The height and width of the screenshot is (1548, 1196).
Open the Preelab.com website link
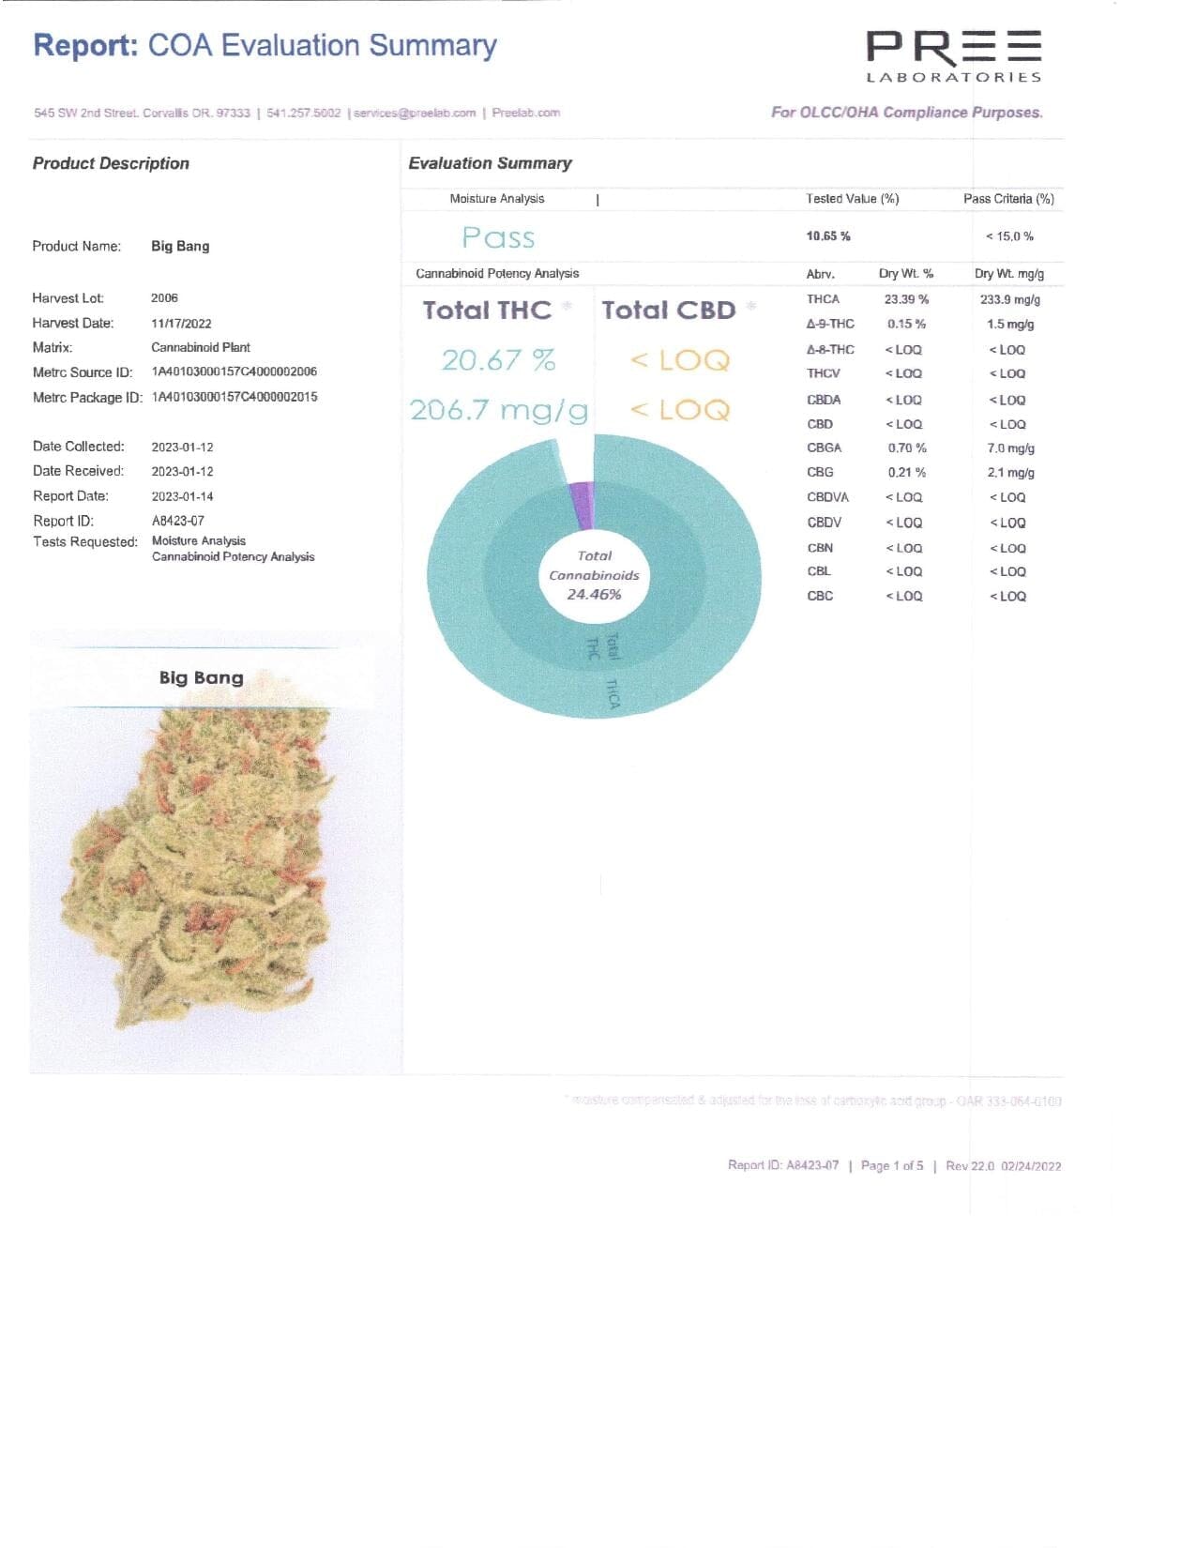coord(525,114)
